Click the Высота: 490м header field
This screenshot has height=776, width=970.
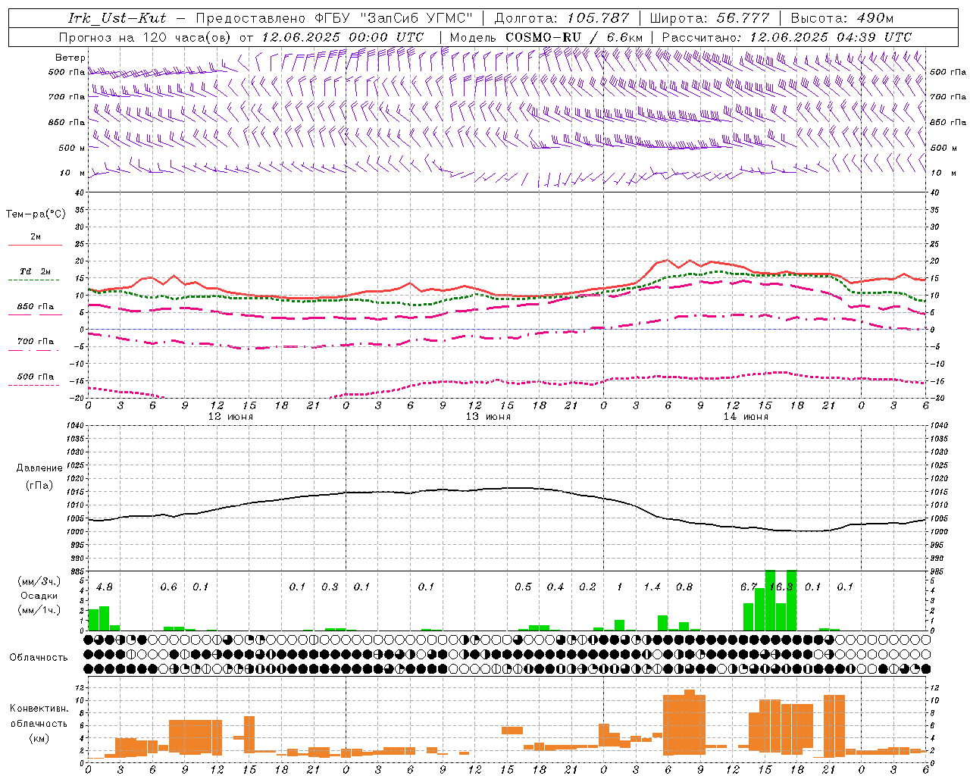[x=841, y=17]
